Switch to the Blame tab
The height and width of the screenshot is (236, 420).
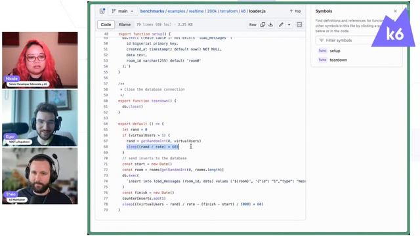click(125, 24)
